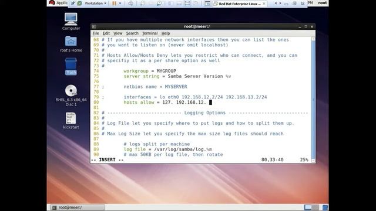The height and width of the screenshot is (211, 376).
Task: Click the send Ctrl+Alt+Del toolbar icon
Action: [x=130, y=4]
